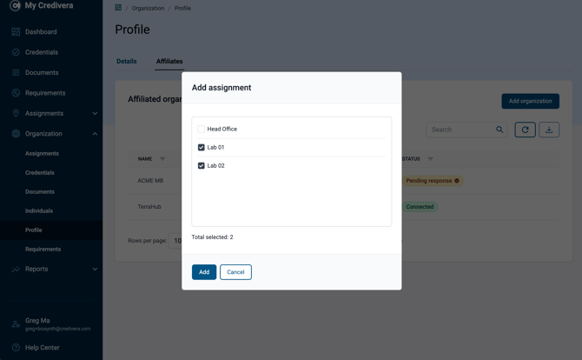Click the Requirements icon in sidebar
Viewport: 582px width, 360px height.
click(x=16, y=93)
